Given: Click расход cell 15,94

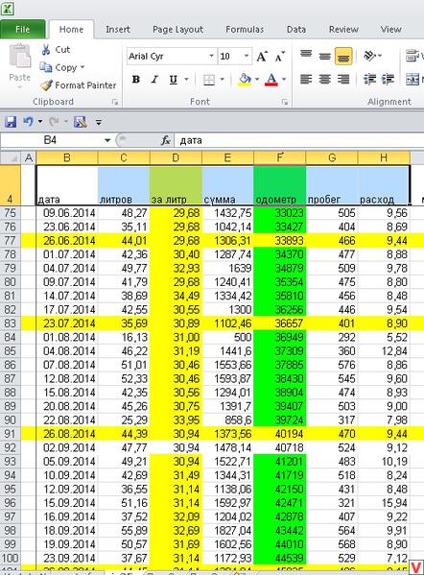Looking at the screenshot, I should coord(384,503).
